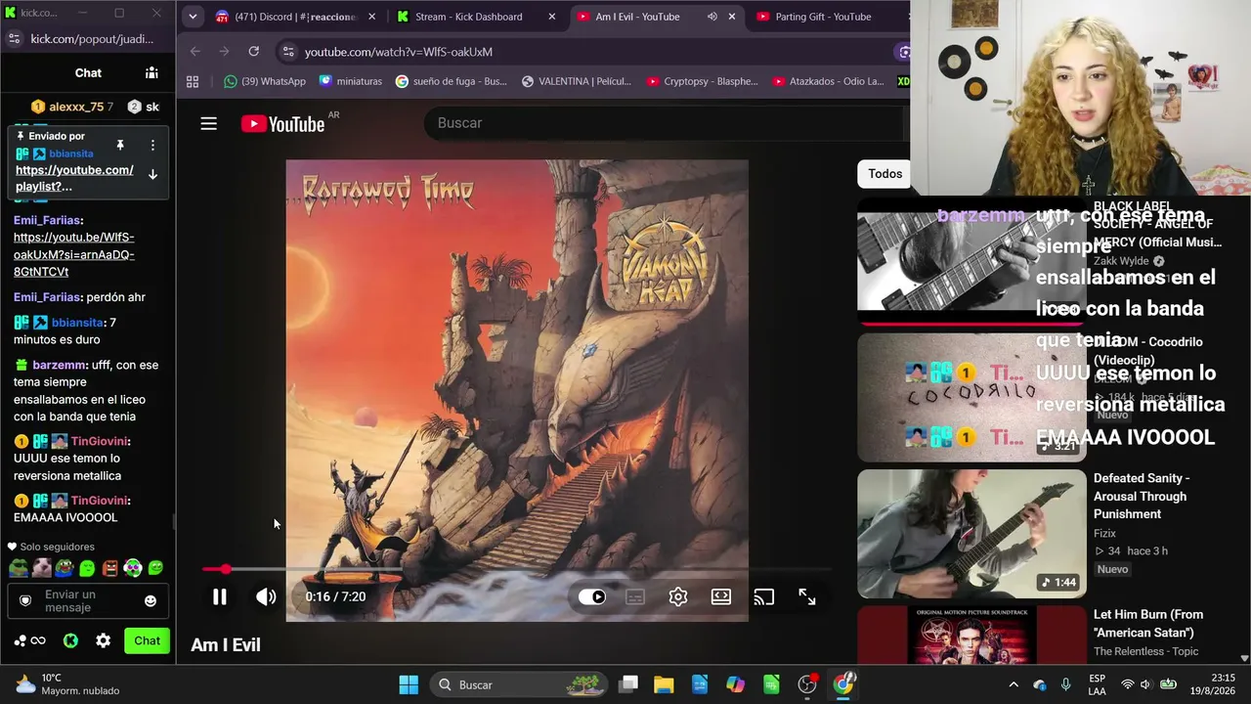This screenshot has height=704, width=1251.
Task: Open the miniaturas bookmark
Action: pyautogui.click(x=351, y=81)
